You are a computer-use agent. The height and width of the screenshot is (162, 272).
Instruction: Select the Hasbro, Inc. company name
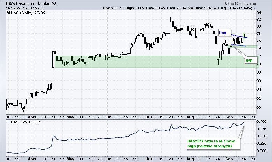(x=26, y=3)
